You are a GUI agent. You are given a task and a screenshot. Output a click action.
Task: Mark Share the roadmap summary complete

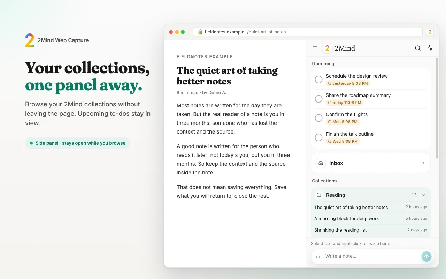pyautogui.click(x=318, y=99)
